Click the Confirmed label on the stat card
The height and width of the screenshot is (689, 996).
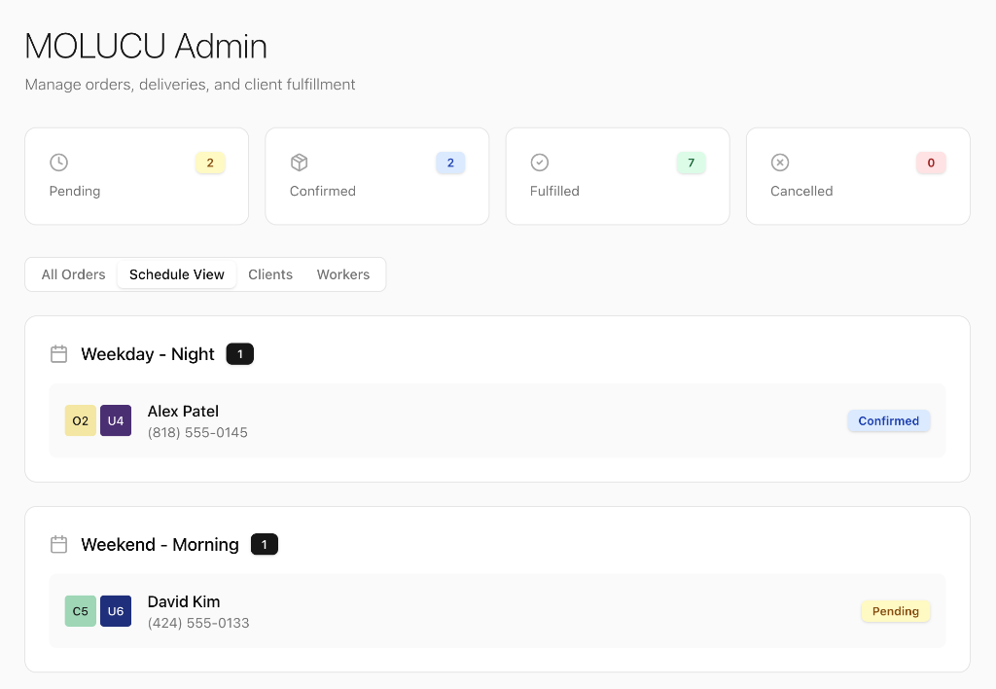323,192
